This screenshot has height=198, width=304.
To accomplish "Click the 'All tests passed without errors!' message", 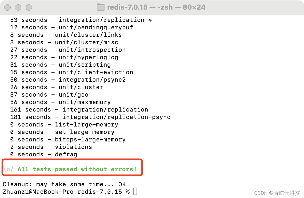I will click(77, 169).
